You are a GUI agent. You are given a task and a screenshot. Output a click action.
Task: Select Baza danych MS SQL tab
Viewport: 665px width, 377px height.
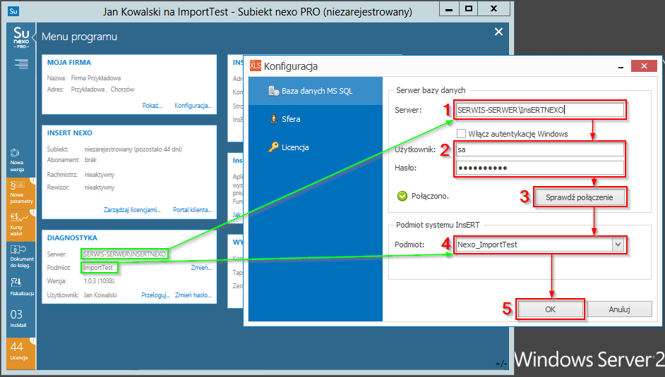coord(316,90)
